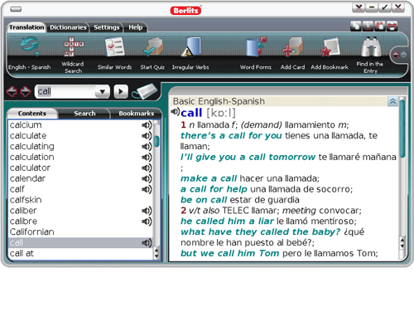This screenshot has height=336, width=414.
Task: Open the Settings tab
Action: (x=107, y=27)
